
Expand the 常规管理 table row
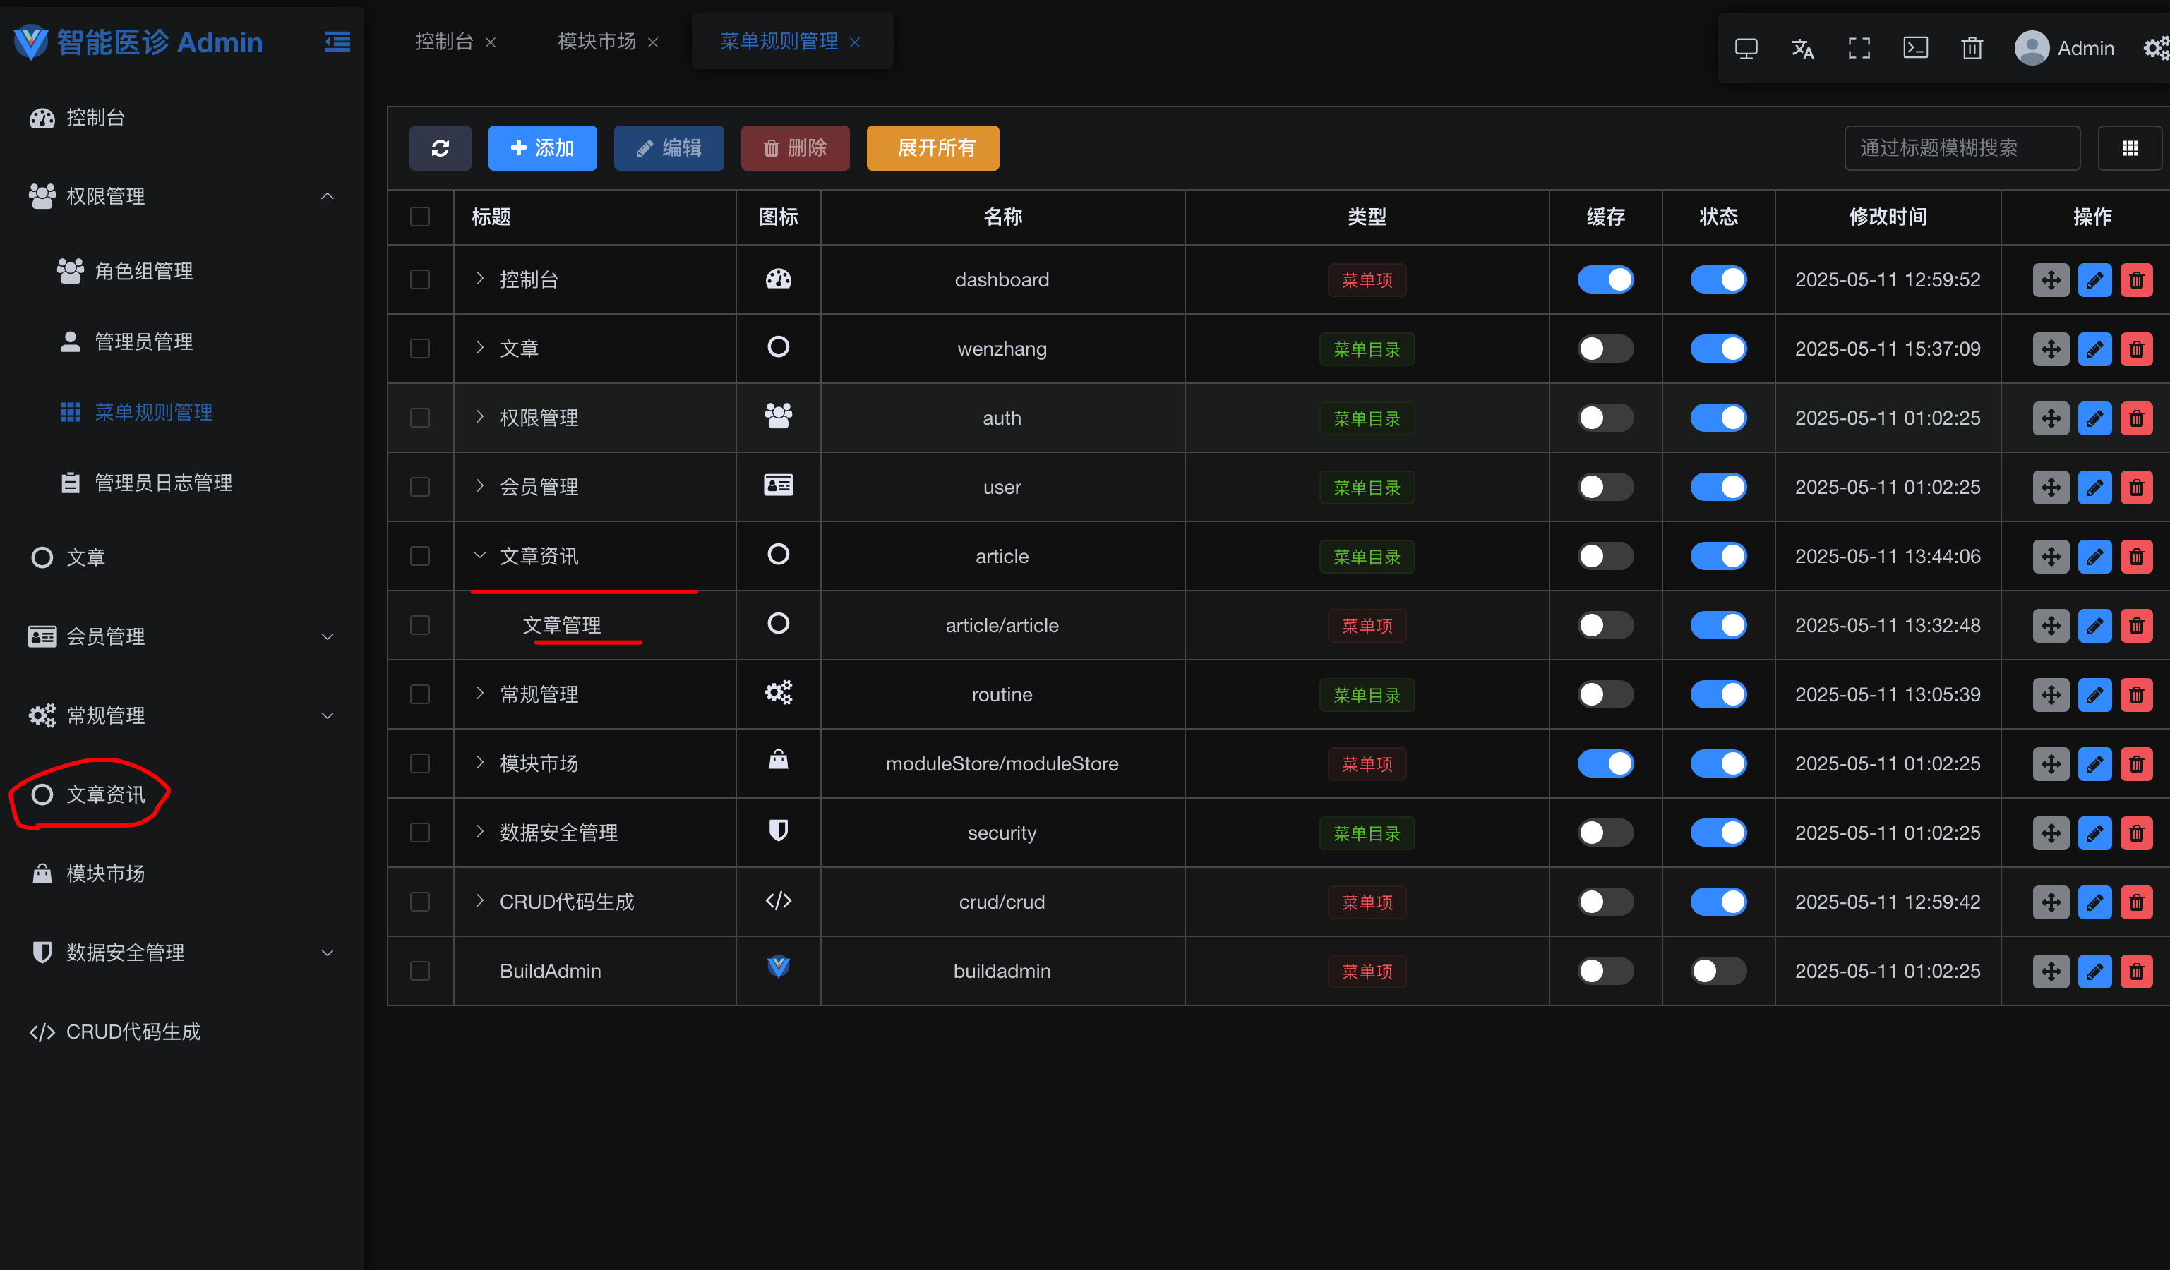(479, 694)
